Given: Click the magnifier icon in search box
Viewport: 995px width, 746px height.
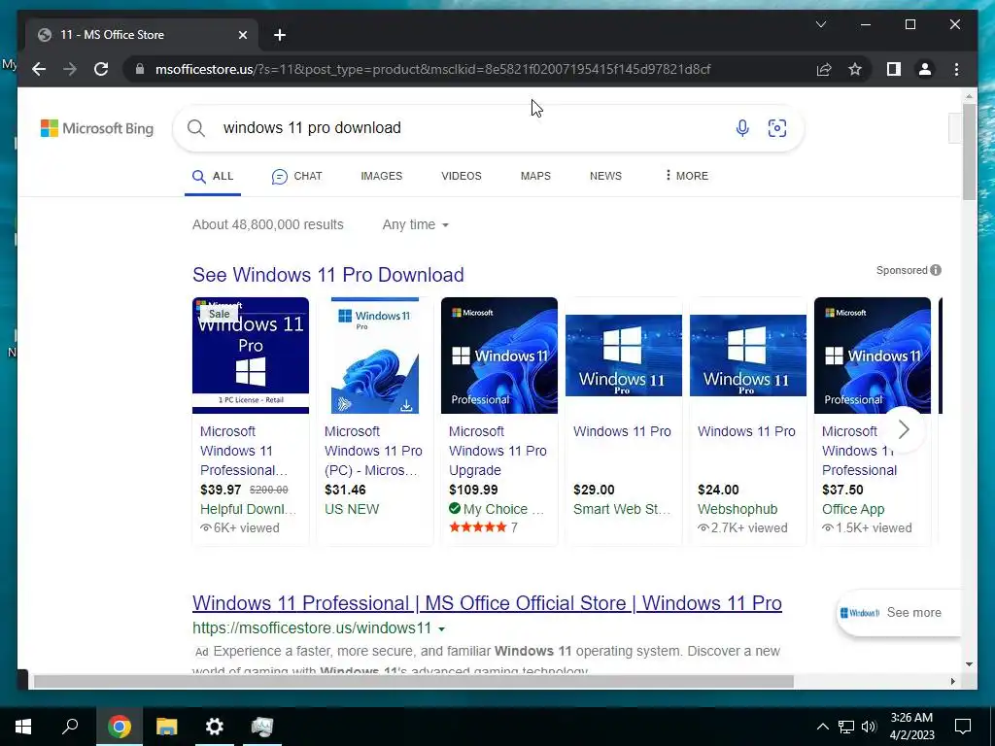Looking at the screenshot, I should coord(196,128).
